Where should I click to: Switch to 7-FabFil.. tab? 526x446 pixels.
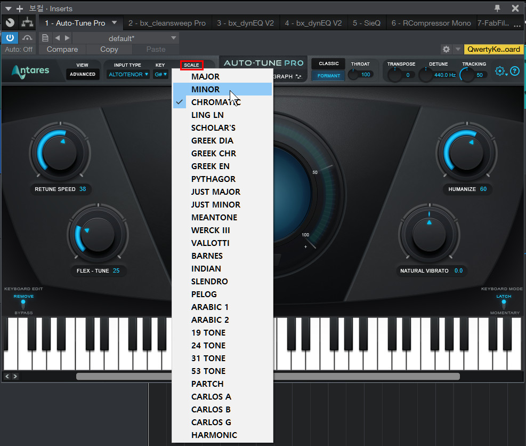coord(493,23)
